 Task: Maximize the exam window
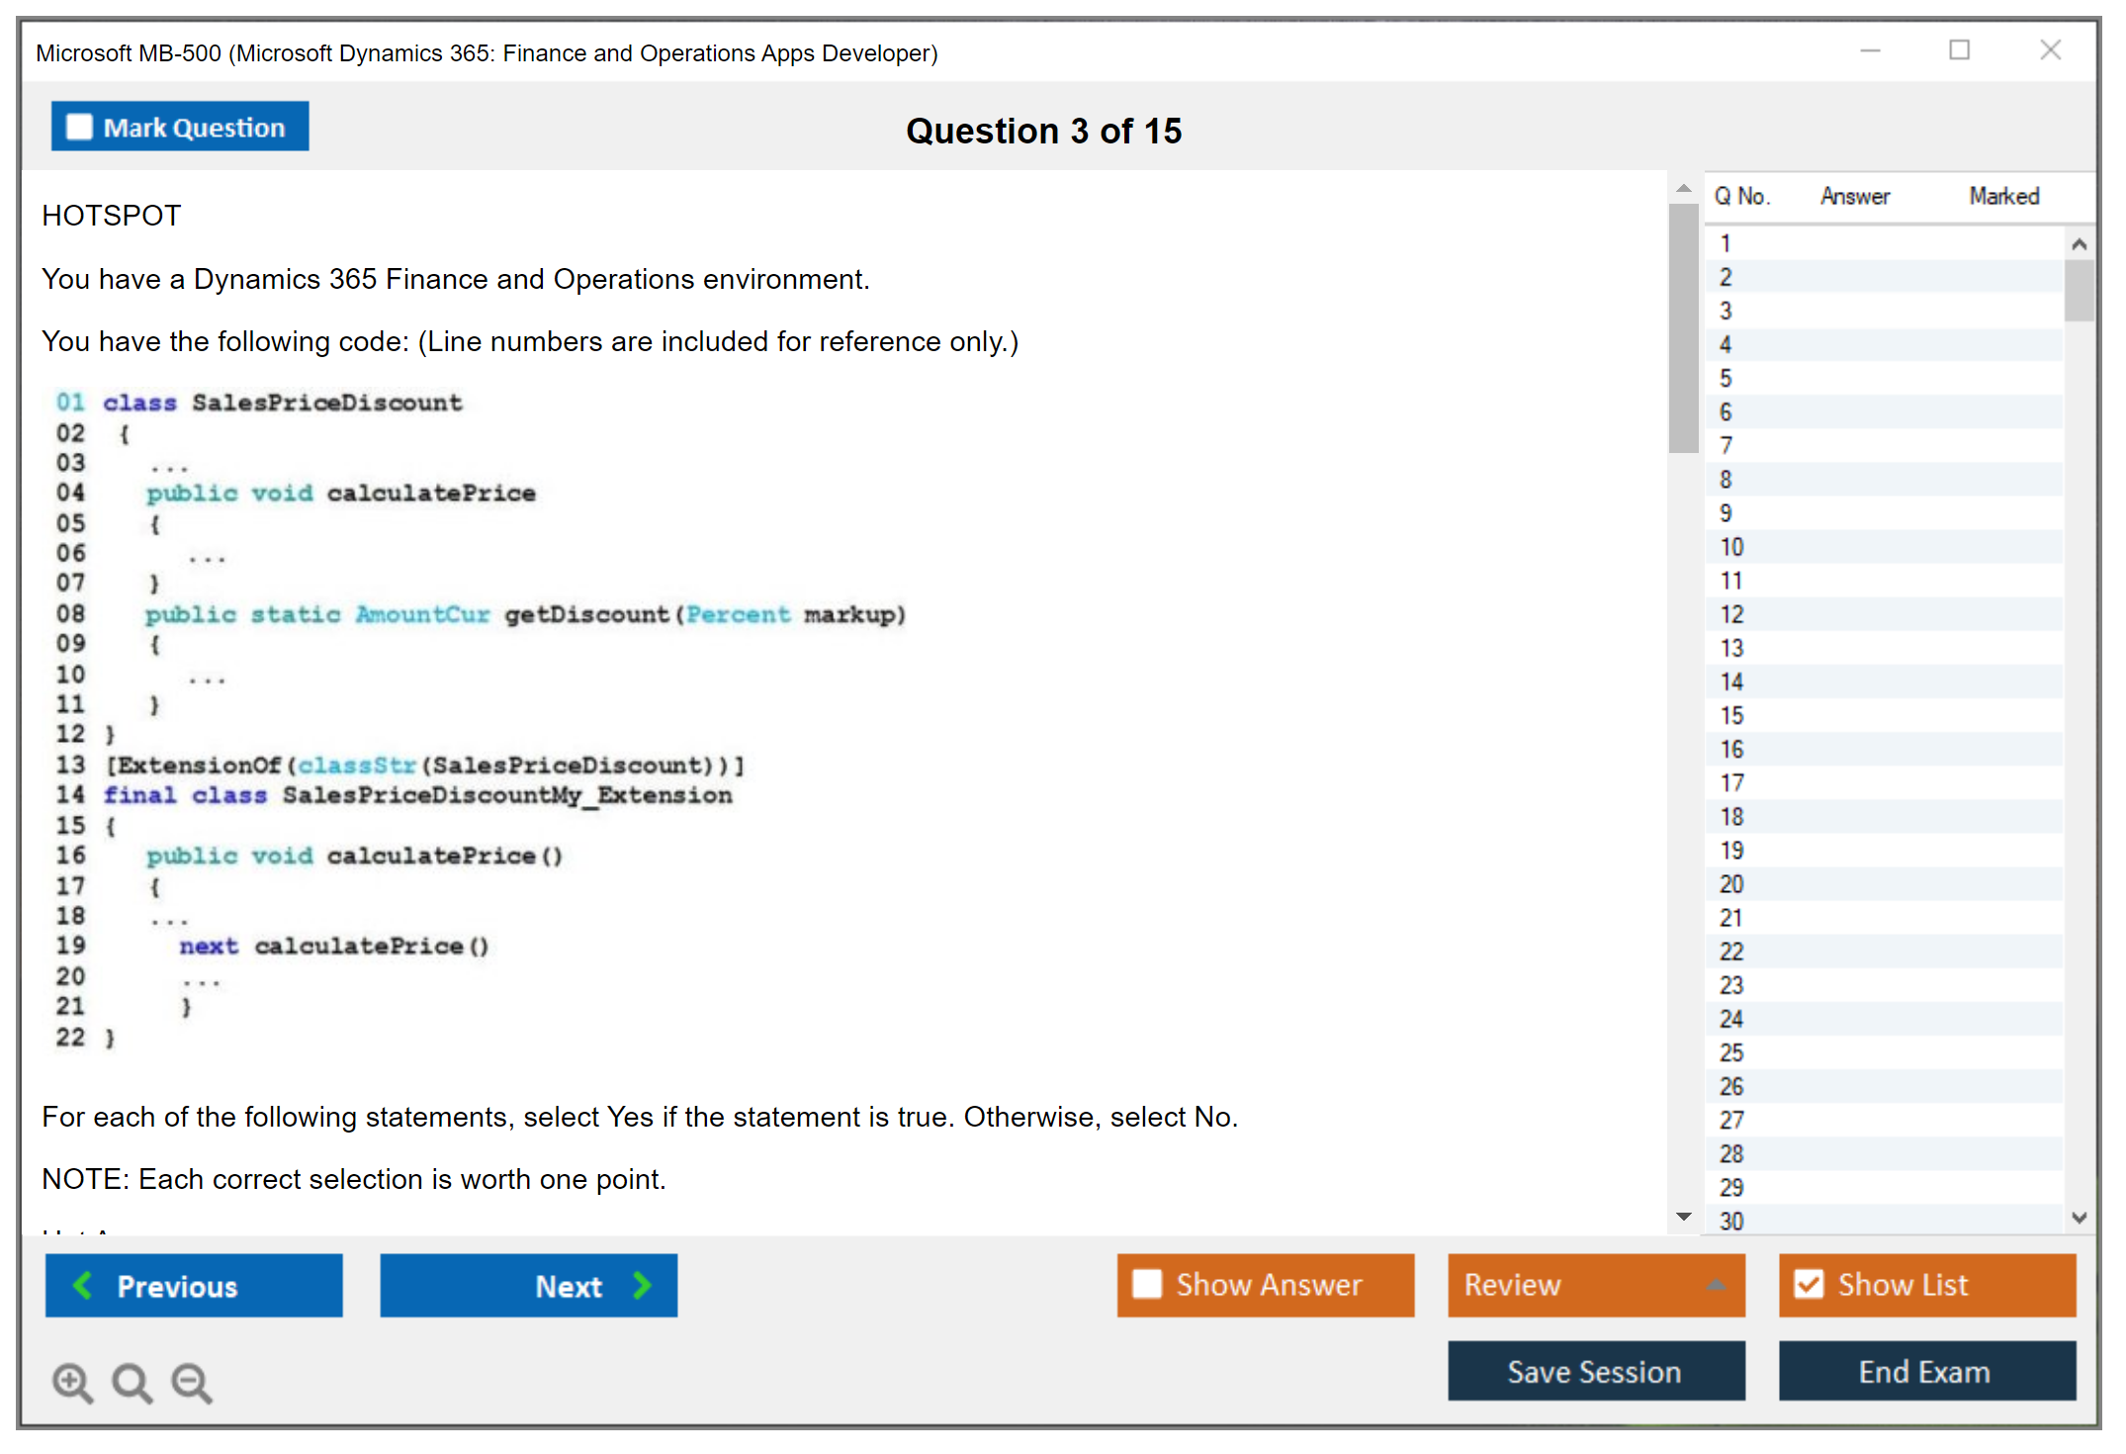pos(1959,50)
